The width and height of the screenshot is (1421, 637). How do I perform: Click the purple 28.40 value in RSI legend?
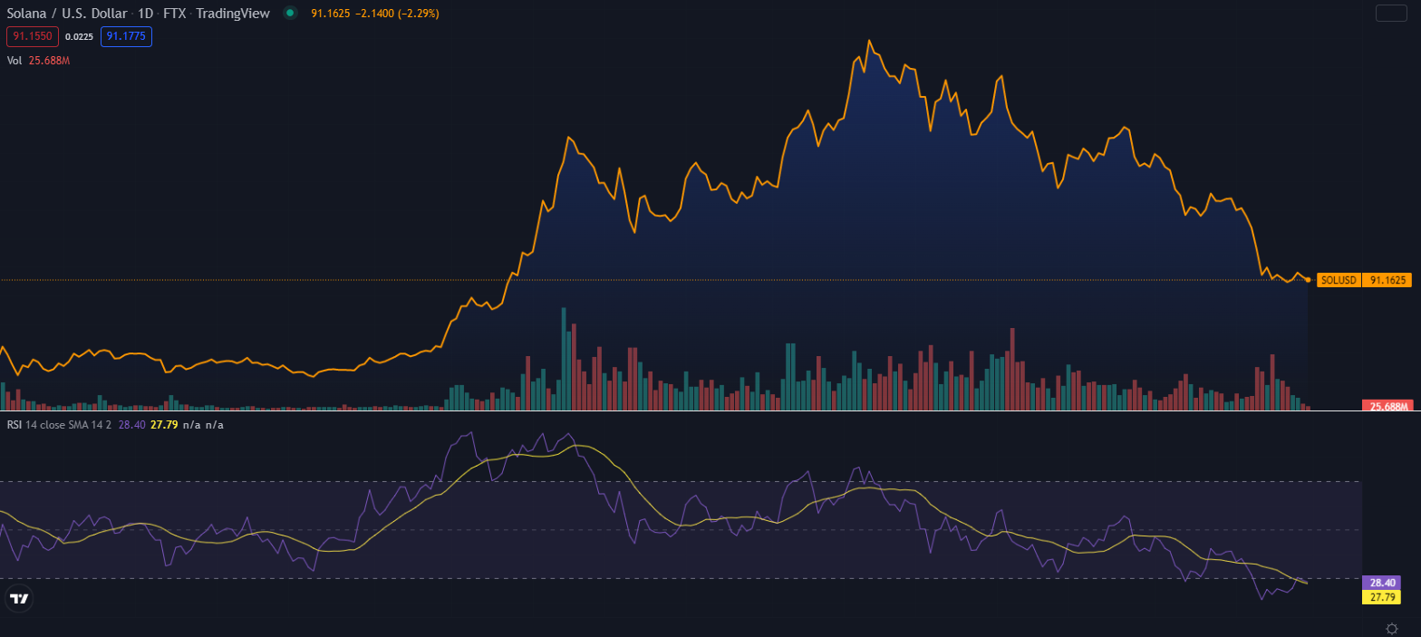[131, 425]
